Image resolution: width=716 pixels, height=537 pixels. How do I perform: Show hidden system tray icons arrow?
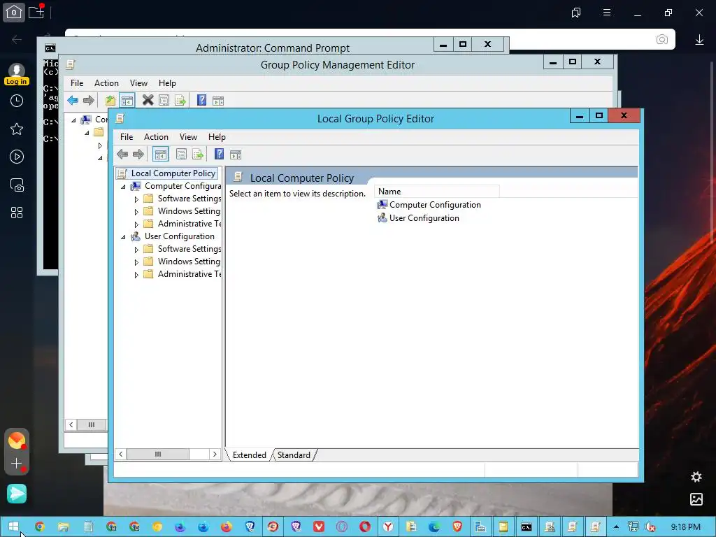616,527
